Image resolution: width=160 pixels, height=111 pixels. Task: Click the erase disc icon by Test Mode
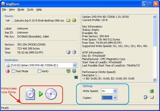8,71
